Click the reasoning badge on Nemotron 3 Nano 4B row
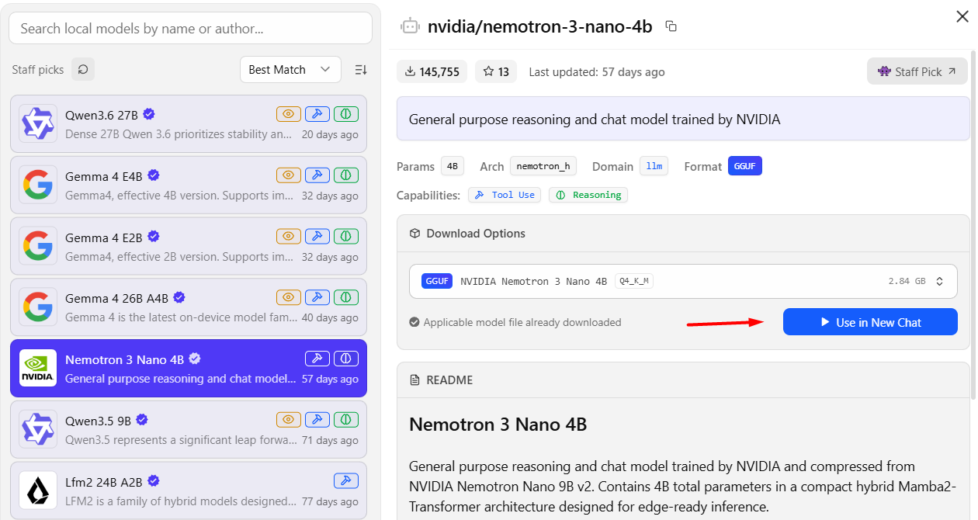 346,358
